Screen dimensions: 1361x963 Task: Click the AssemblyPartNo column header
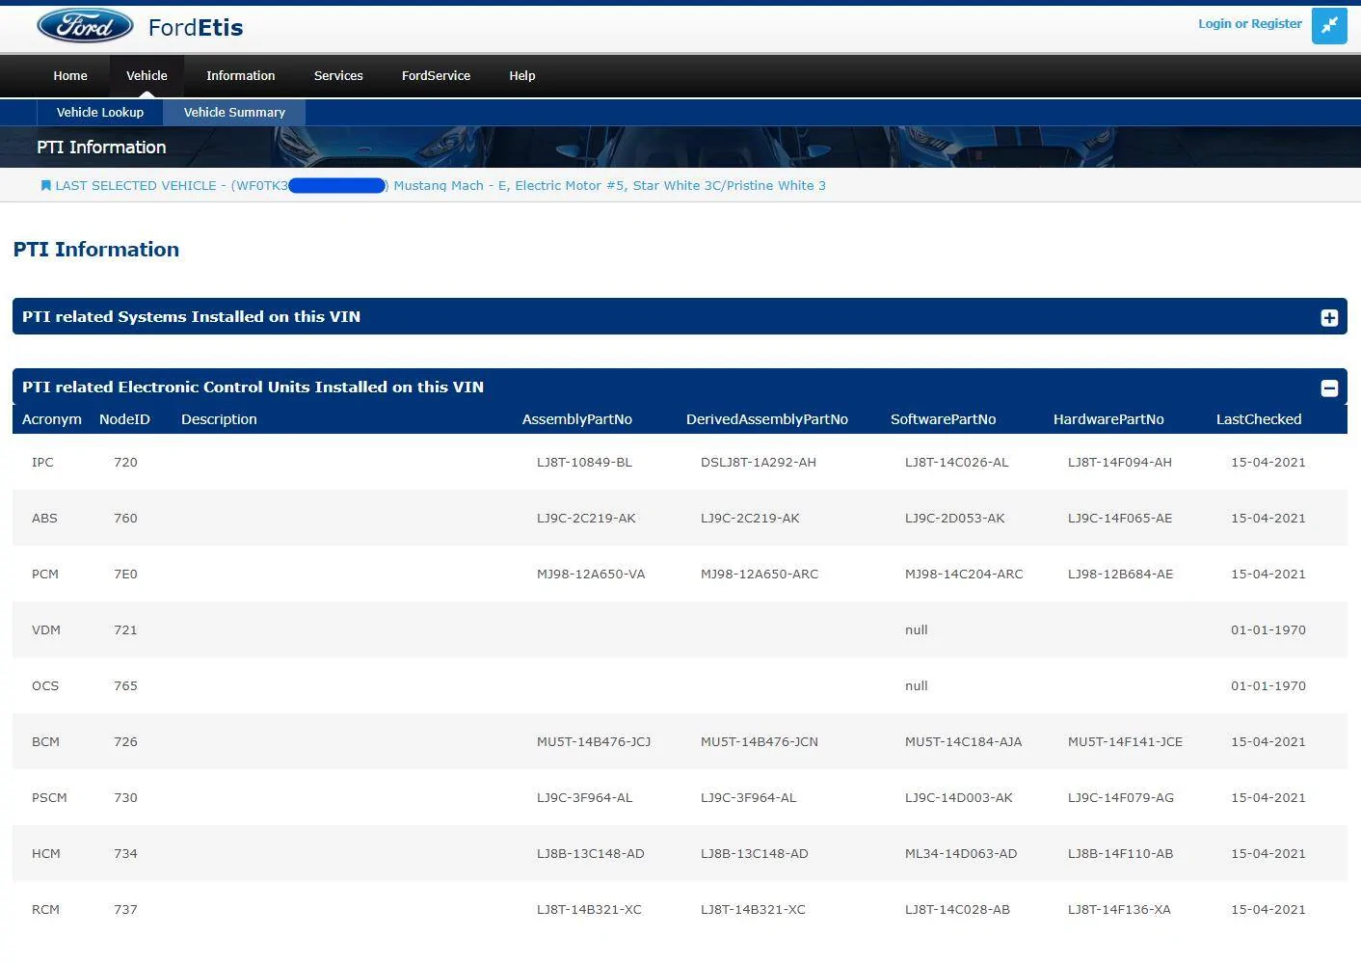tap(577, 419)
